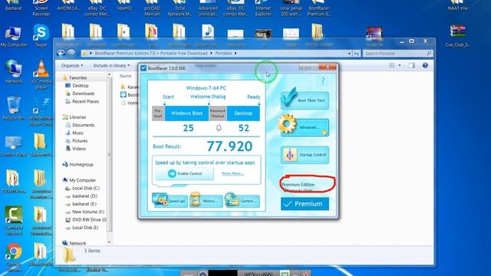Click the Windows-7-64 PC name text

coord(206,88)
